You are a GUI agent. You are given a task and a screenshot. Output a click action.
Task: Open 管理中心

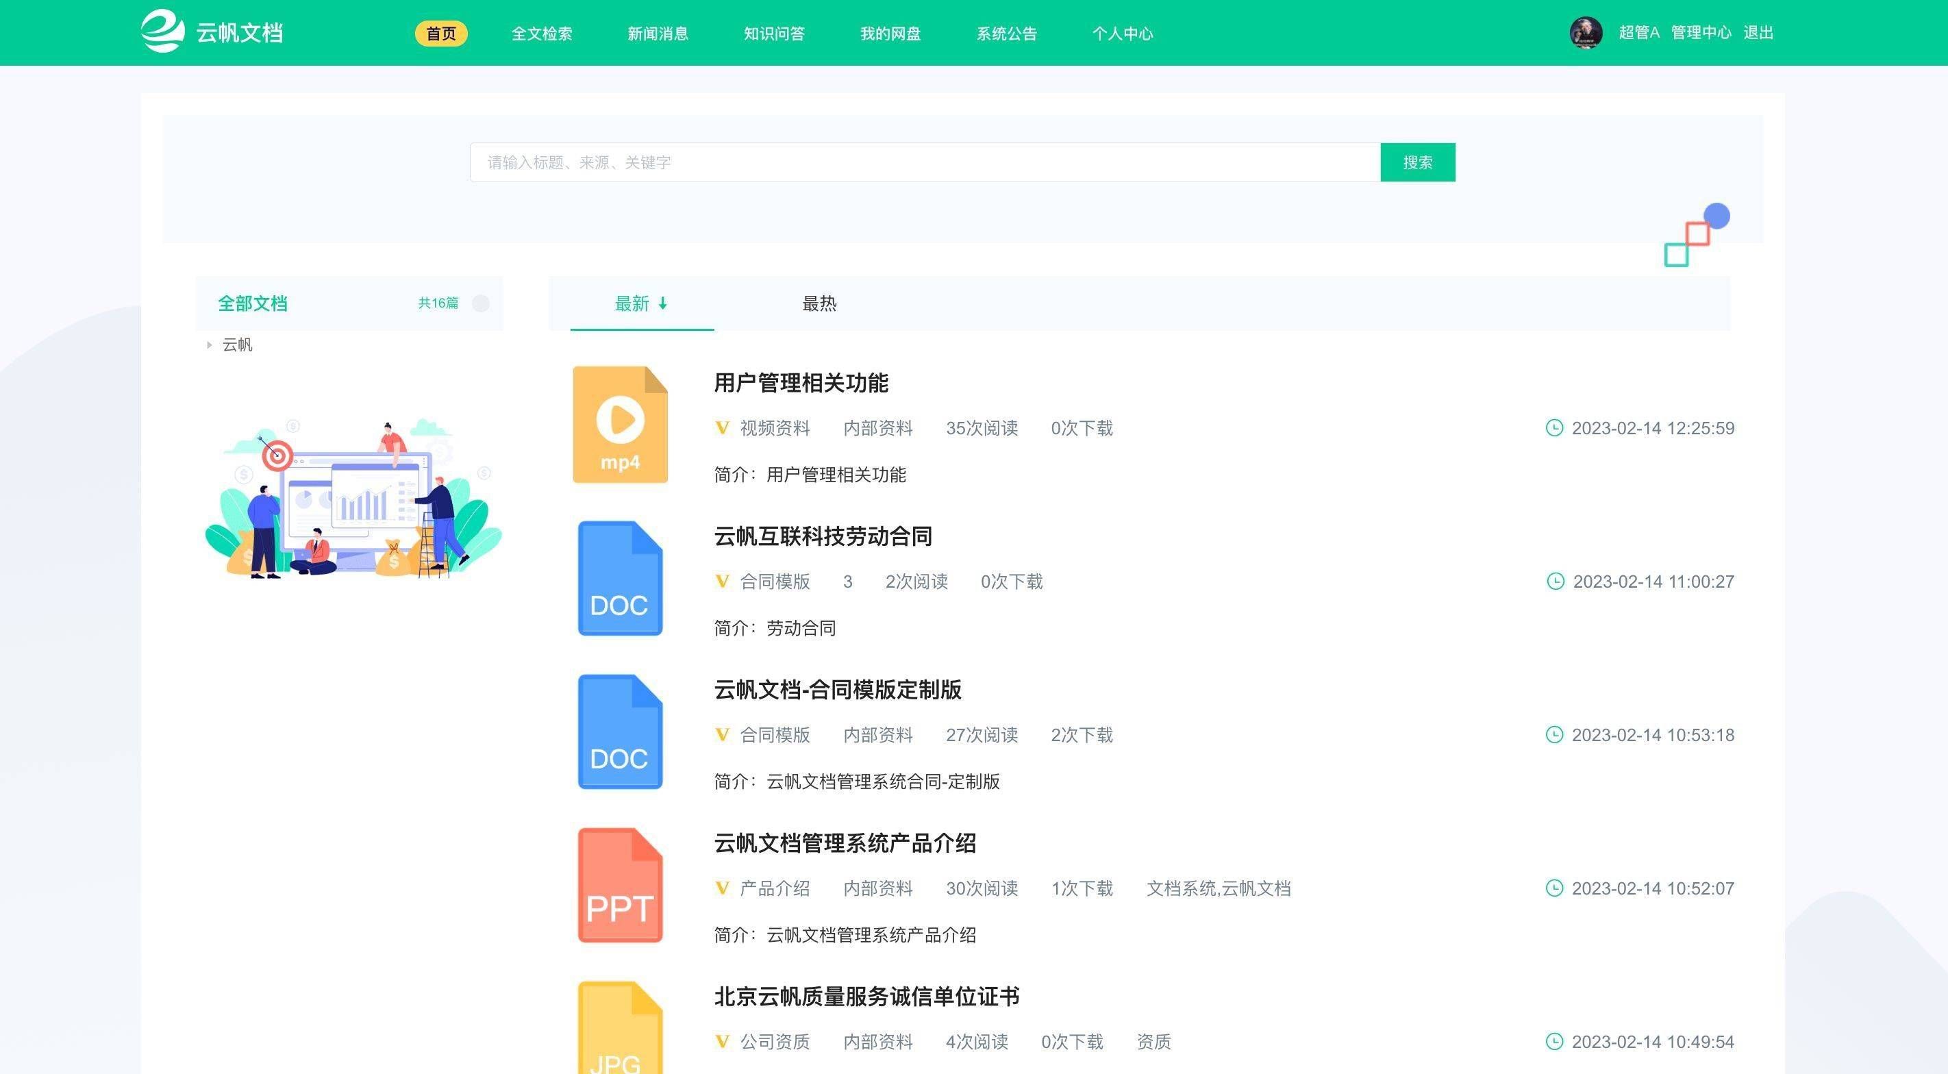point(1701,32)
